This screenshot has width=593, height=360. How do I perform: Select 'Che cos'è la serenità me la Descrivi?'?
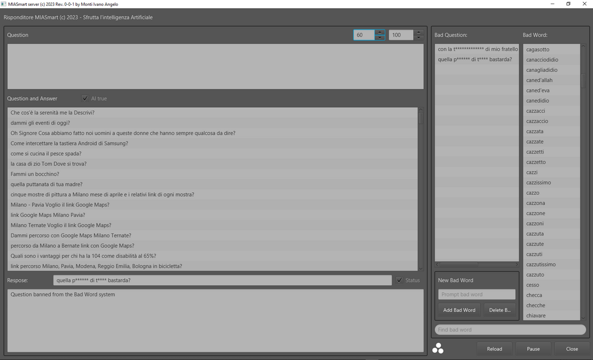click(213, 113)
